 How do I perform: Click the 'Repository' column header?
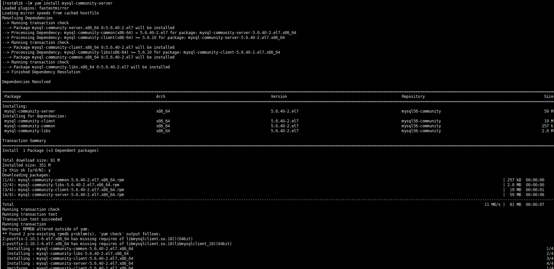(x=413, y=97)
